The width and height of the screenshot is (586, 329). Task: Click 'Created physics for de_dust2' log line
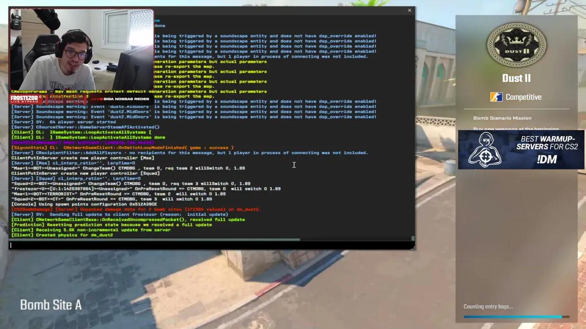[62, 235]
